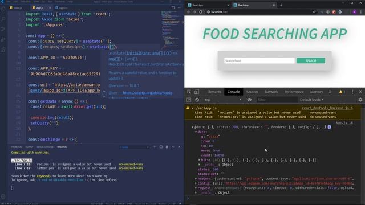Split the VS Code editor to the right
The height and width of the screenshot is (205, 365).
(173, 7)
